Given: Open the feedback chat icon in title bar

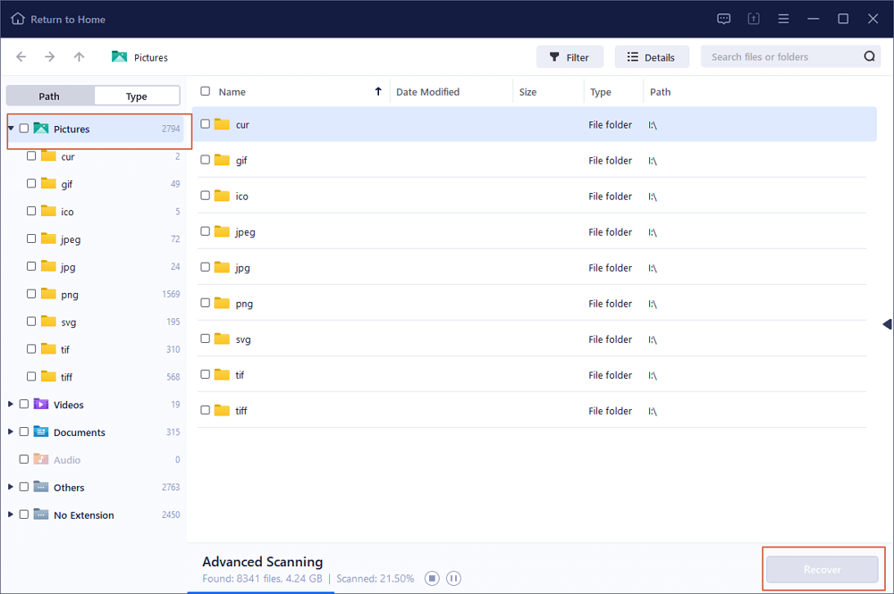Looking at the screenshot, I should tap(724, 19).
